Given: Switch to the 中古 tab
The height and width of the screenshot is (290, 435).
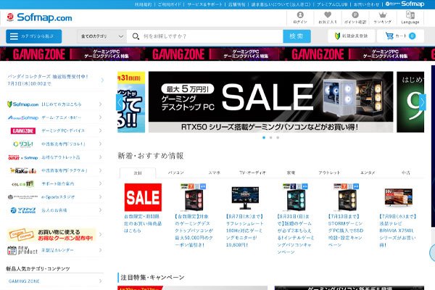Looking at the screenshot, I should pos(405,173).
